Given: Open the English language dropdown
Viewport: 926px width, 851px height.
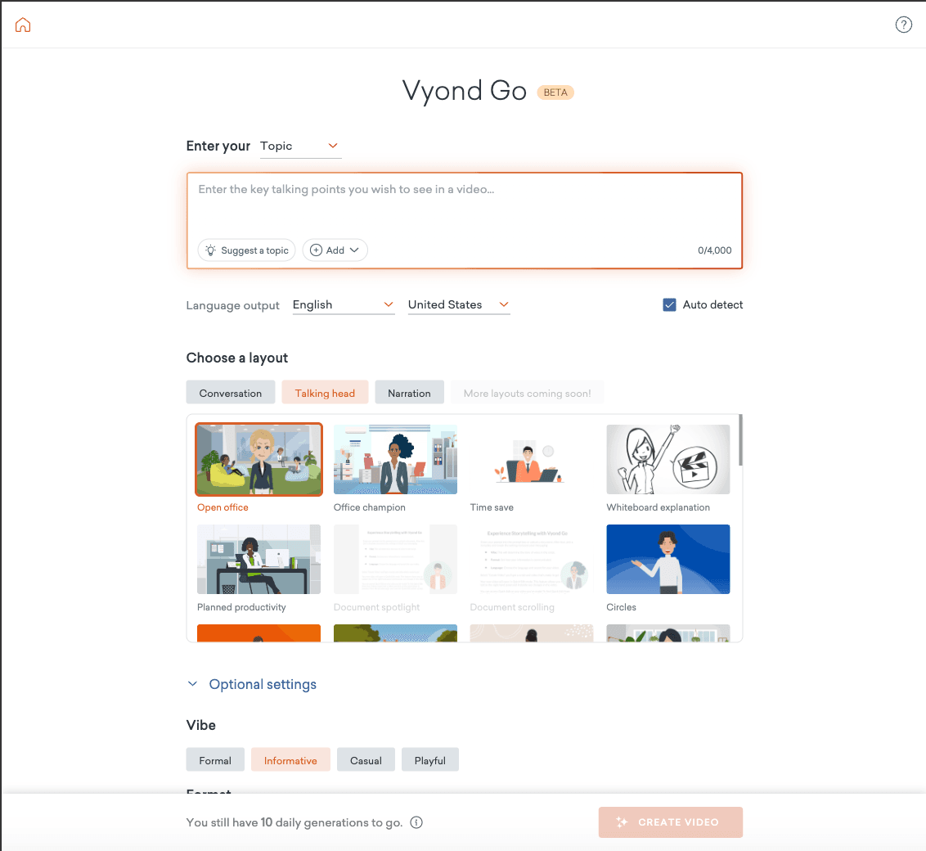Looking at the screenshot, I should pyautogui.click(x=344, y=304).
